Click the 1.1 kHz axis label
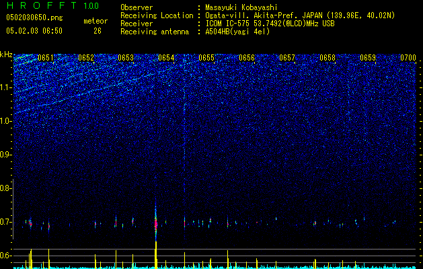The image size is (423, 269). [x=5, y=87]
